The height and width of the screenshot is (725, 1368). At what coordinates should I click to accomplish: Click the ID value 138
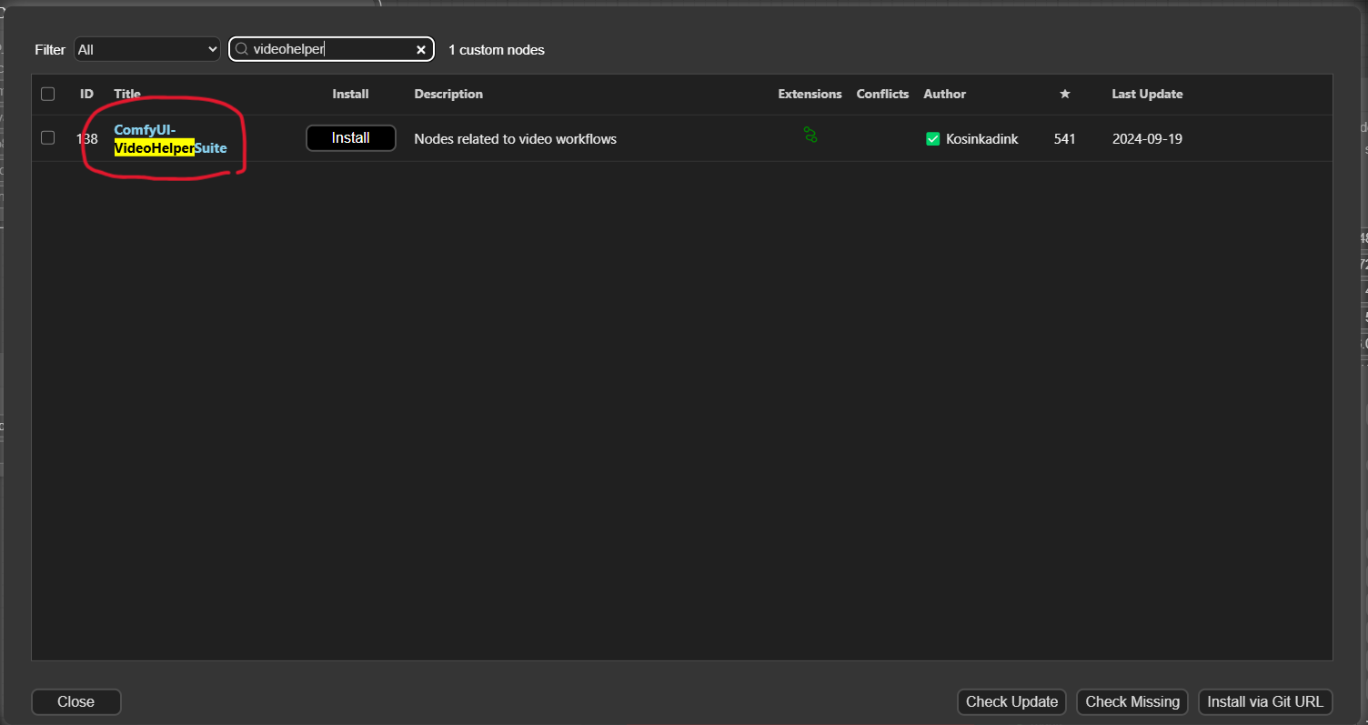[86, 139]
